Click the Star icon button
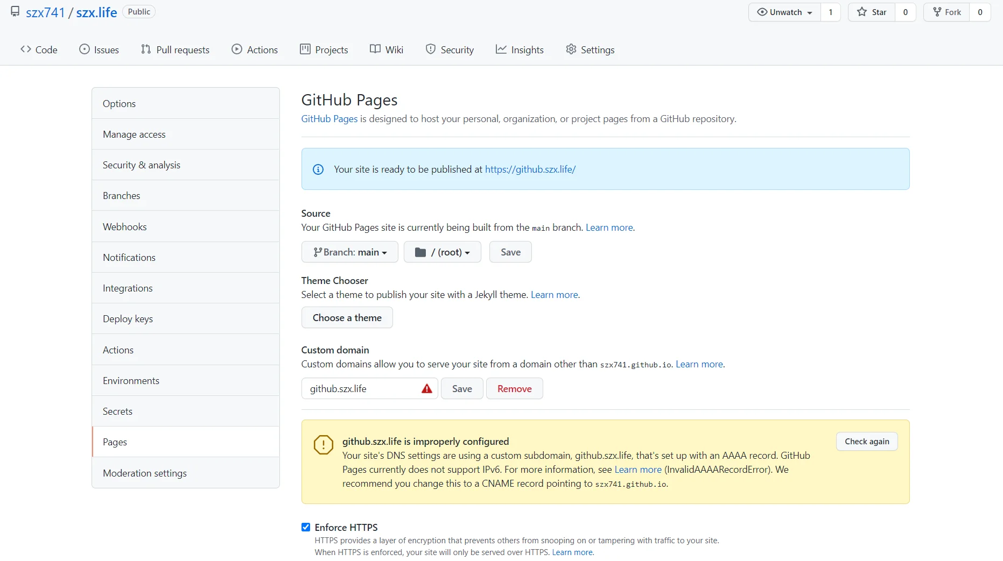Image resolution: width=1003 pixels, height=561 pixels. pos(872,12)
